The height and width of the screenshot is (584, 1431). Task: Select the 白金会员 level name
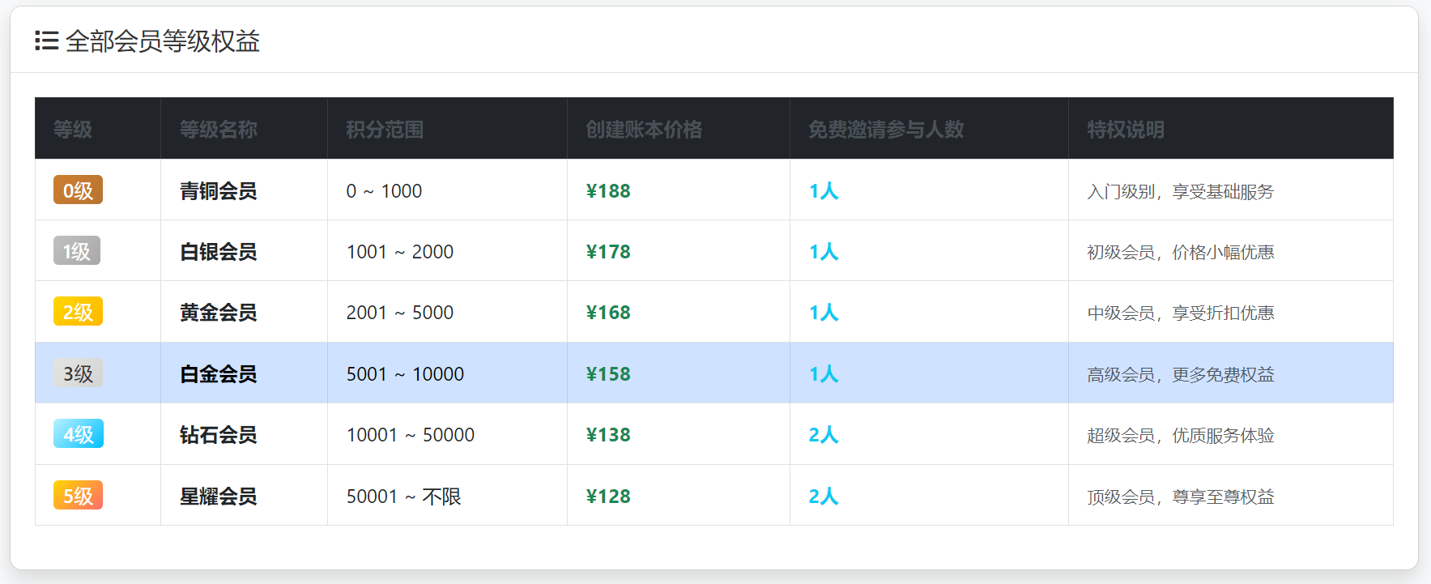[218, 374]
